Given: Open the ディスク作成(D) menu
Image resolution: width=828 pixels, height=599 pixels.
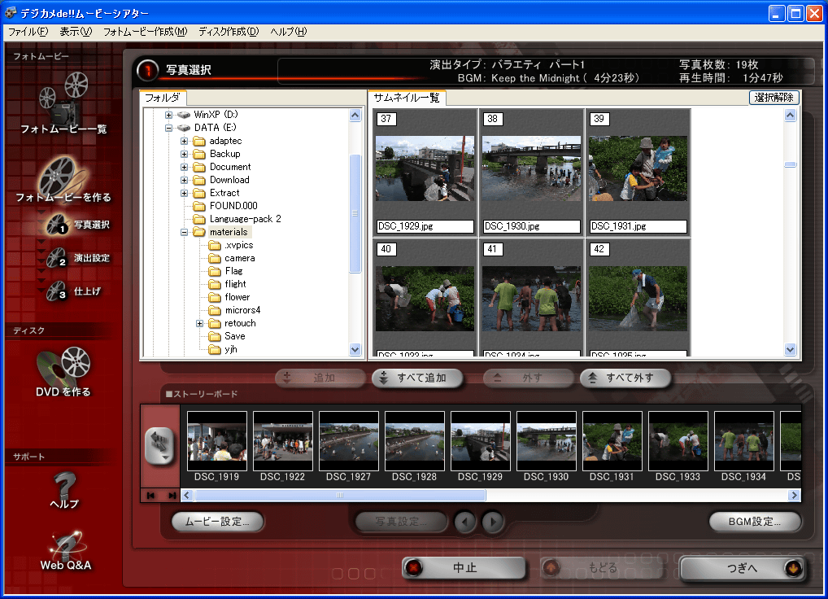Looking at the screenshot, I should click(x=229, y=32).
